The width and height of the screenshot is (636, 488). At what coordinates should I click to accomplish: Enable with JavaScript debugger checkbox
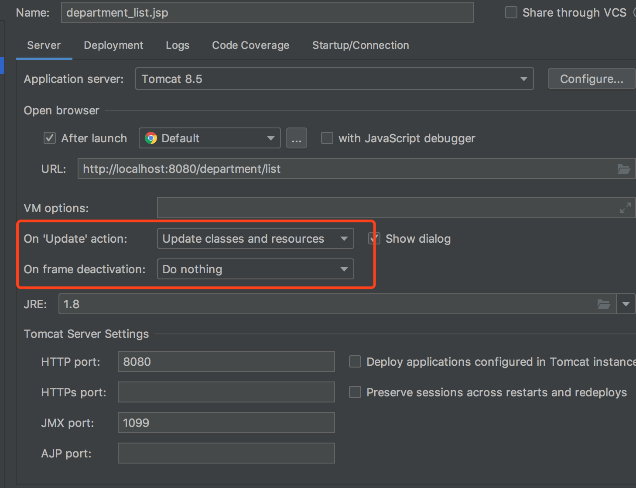tap(327, 138)
